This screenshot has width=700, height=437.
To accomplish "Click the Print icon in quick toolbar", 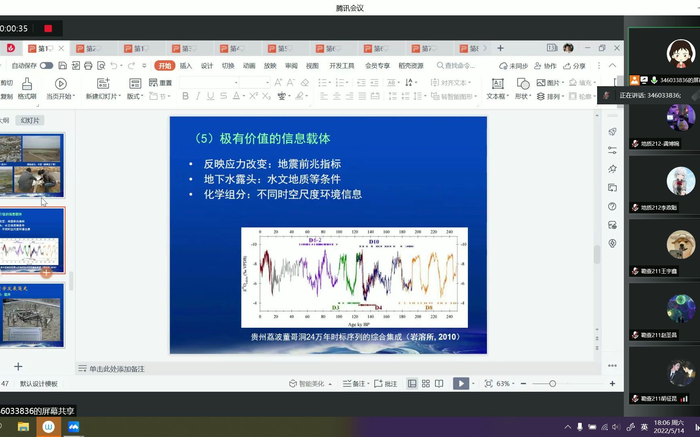I will [x=88, y=66].
